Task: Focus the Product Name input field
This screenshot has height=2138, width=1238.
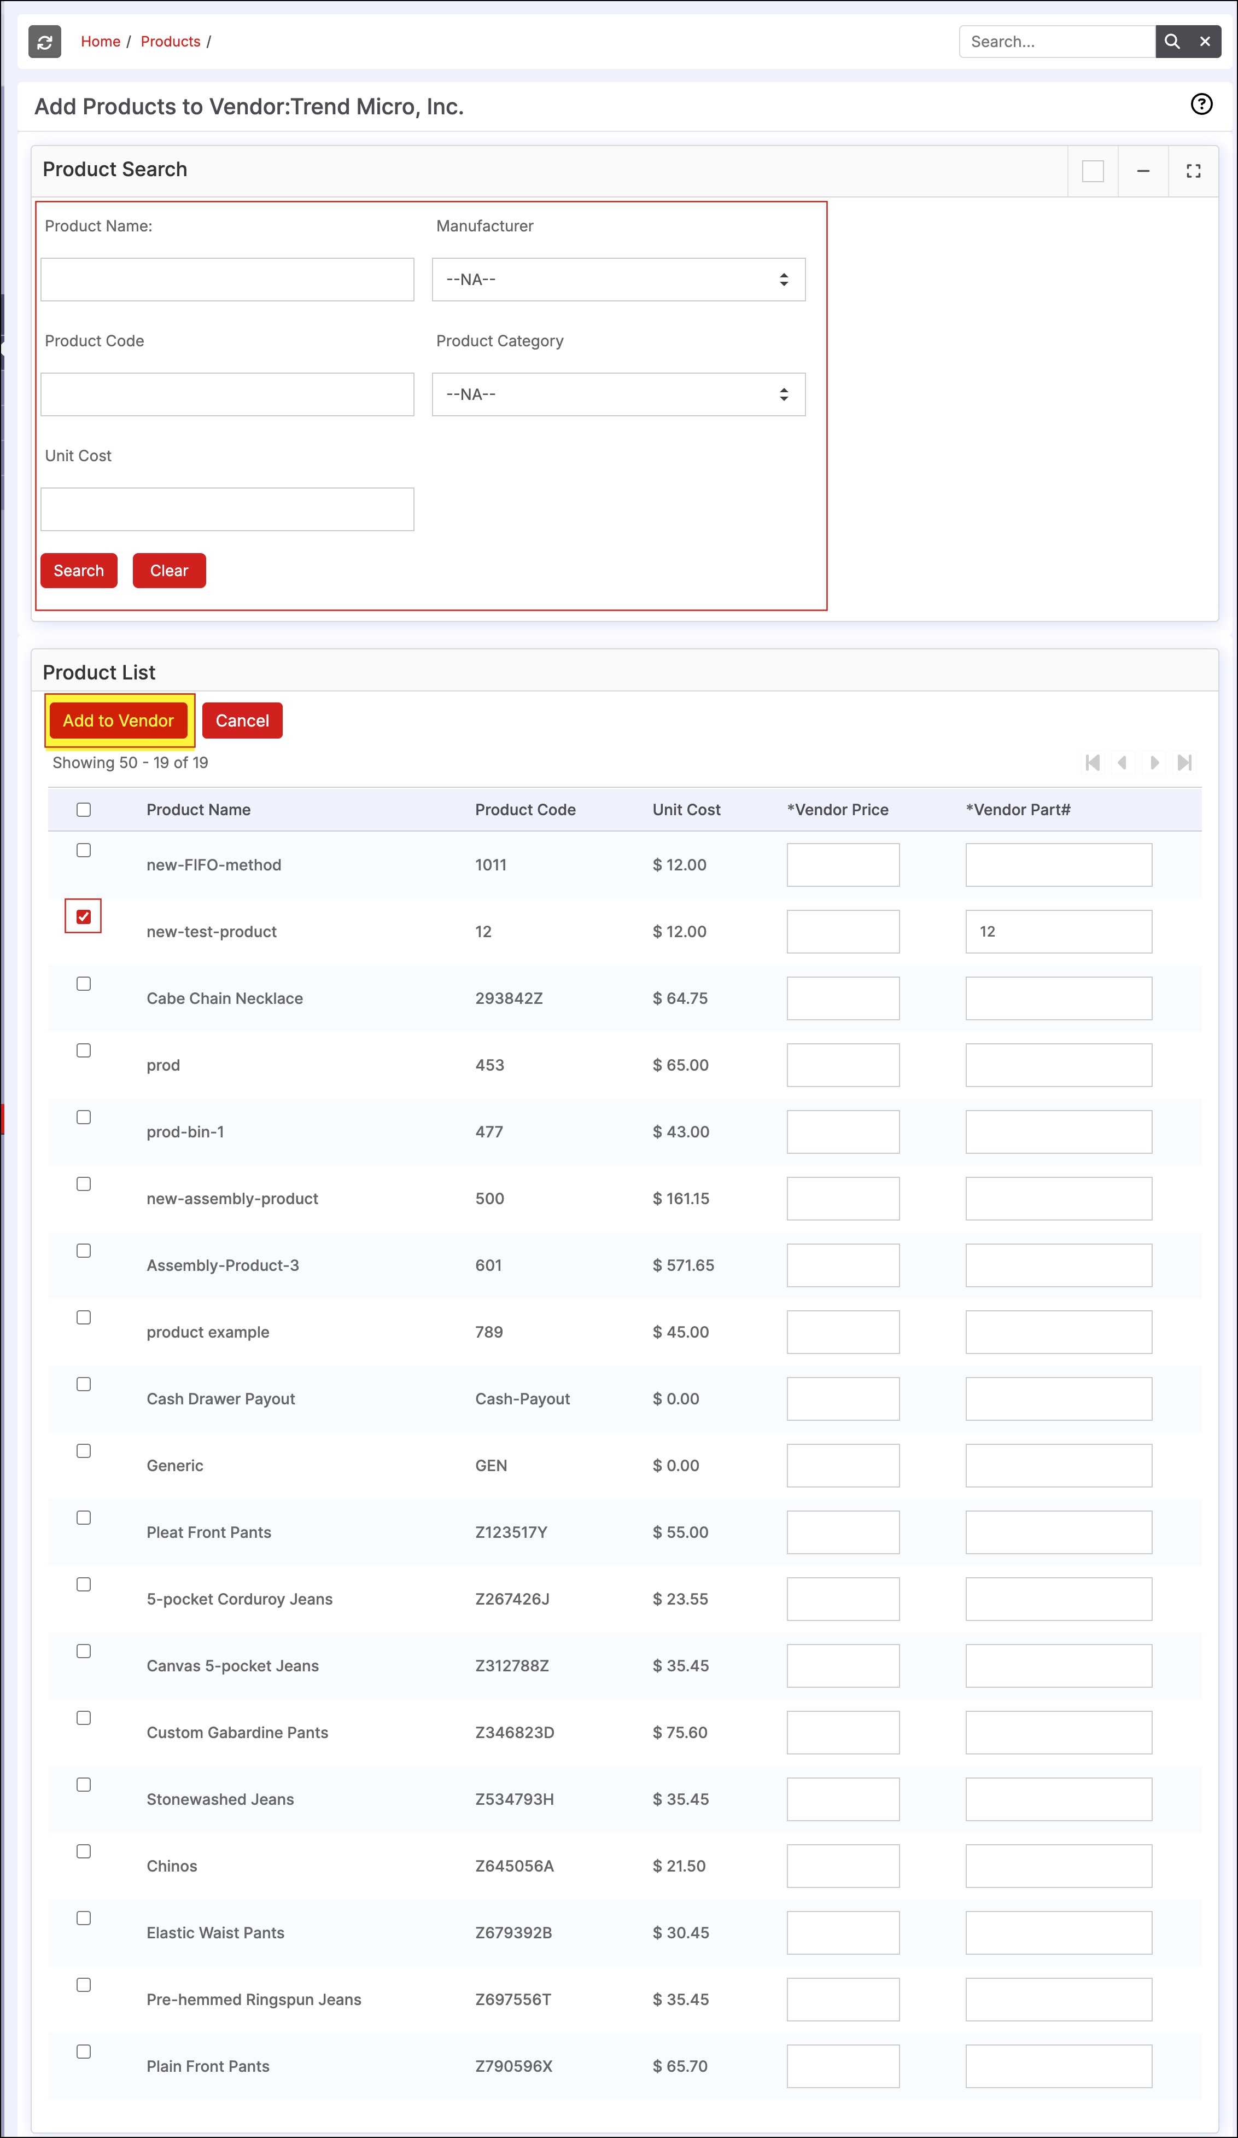Action: pos(227,280)
